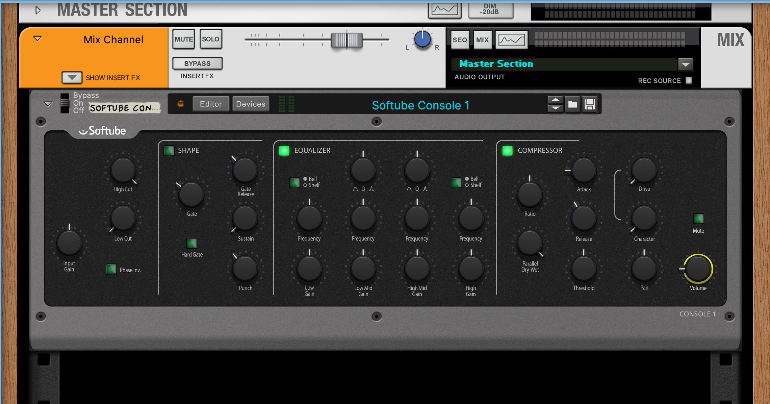
Task: Click the Gate Release knob
Action: (x=245, y=171)
